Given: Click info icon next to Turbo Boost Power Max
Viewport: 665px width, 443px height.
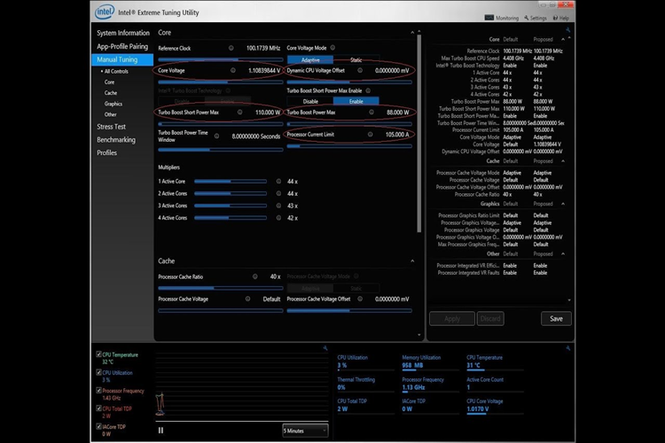Looking at the screenshot, I should click(372, 113).
